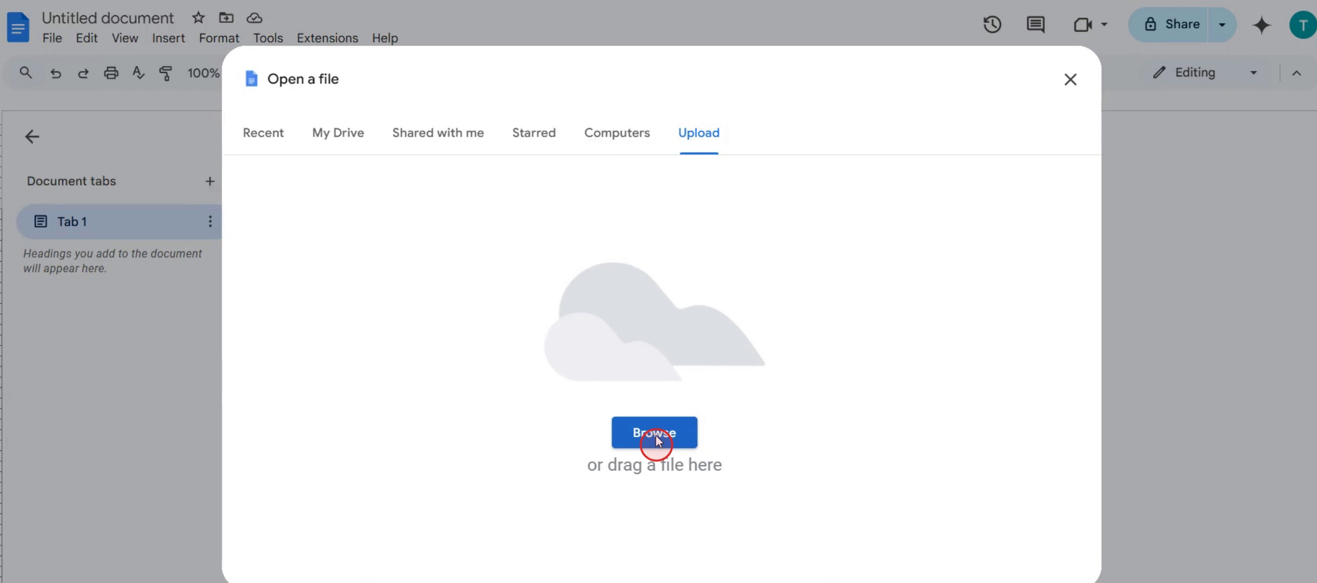Select the Shared with me tab
The height and width of the screenshot is (583, 1317).
[x=438, y=133]
